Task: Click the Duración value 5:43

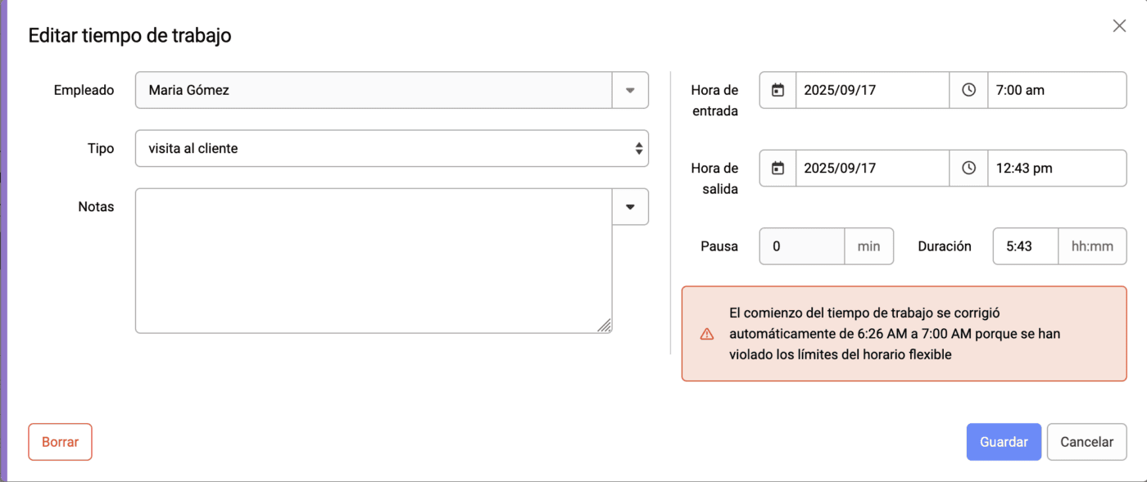Action: tap(1025, 246)
